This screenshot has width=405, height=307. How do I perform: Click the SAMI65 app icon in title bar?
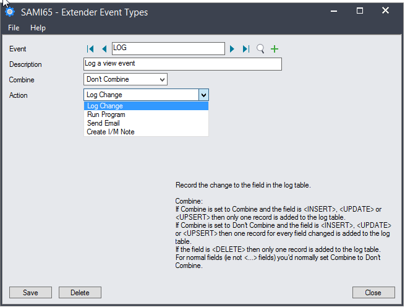click(9, 12)
